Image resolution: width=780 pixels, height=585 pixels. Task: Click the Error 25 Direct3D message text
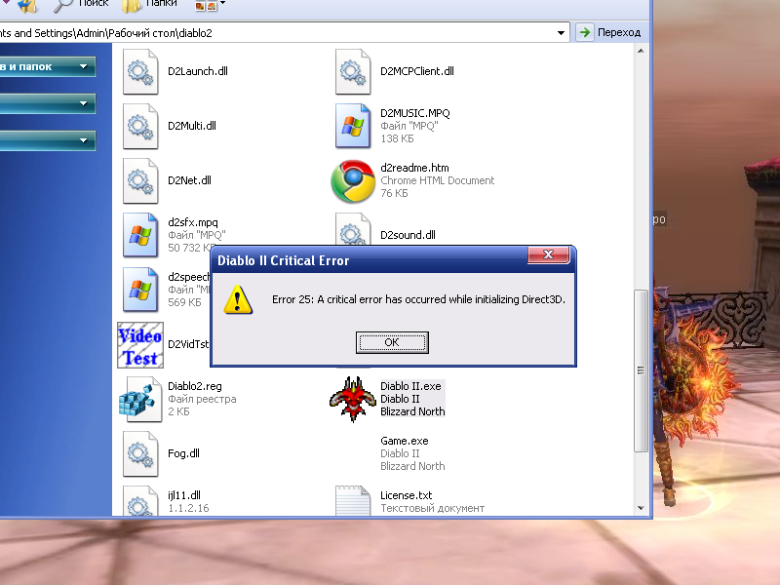pyautogui.click(x=418, y=299)
